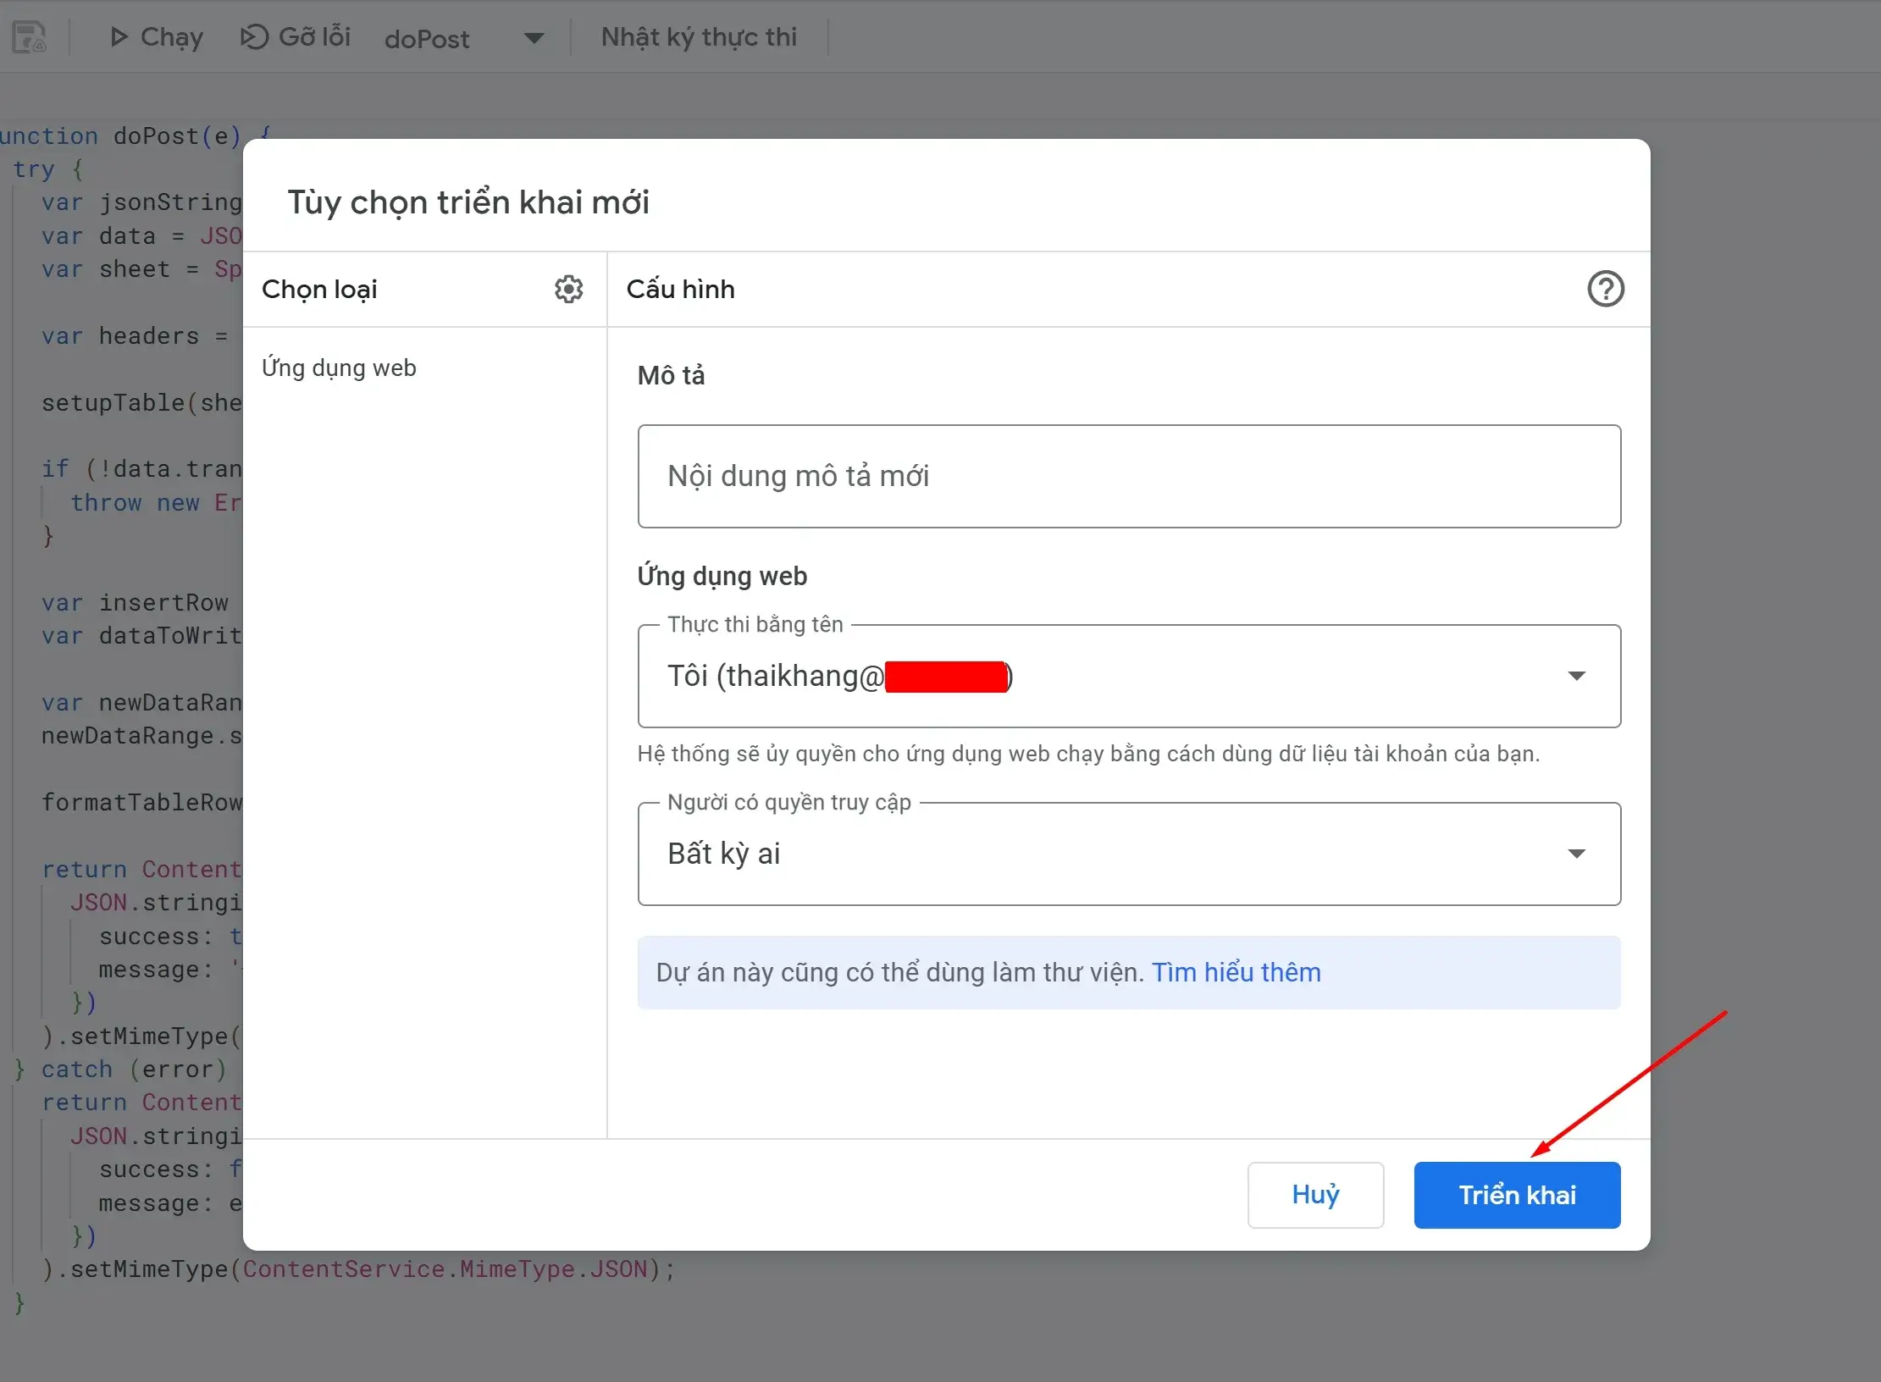Follow the Tìm hiểu thêm link
This screenshot has height=1382, width=1881.
point(1236,972)
